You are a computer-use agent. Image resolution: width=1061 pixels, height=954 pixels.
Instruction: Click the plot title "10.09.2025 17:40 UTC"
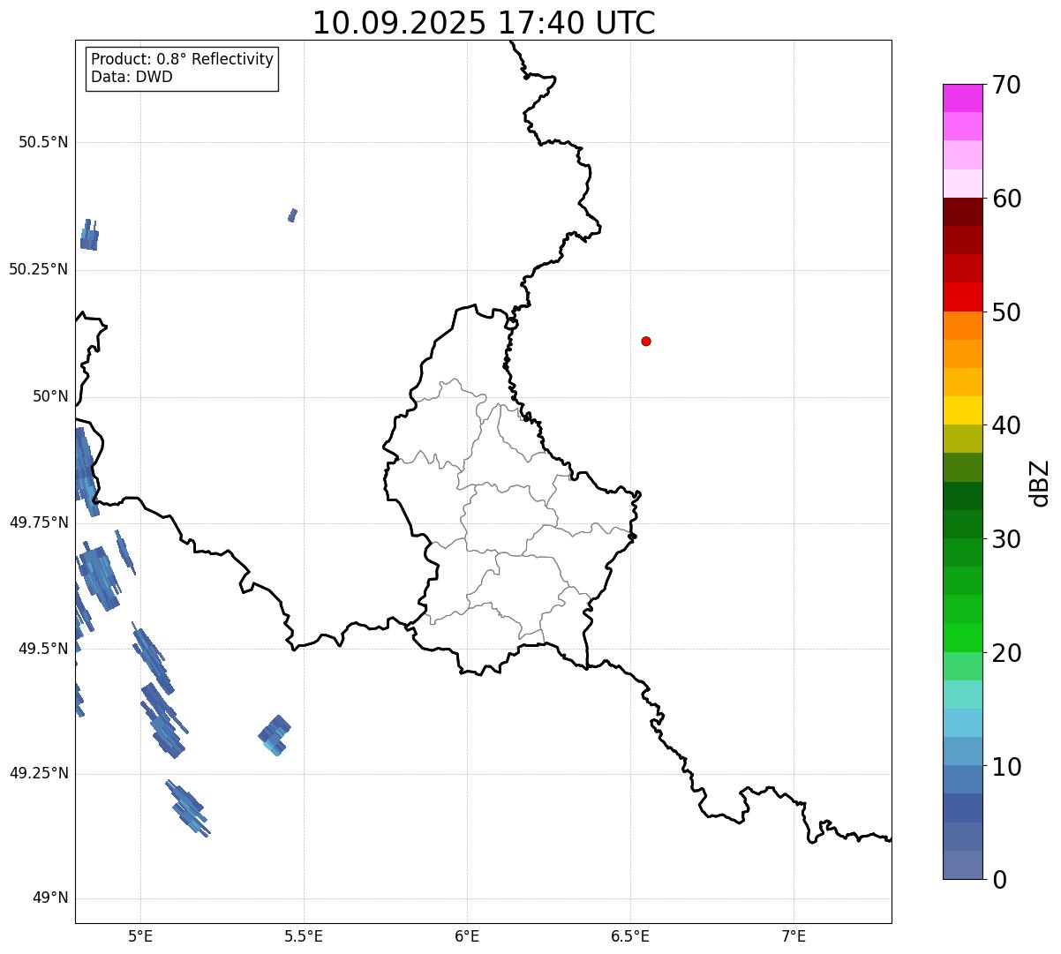[x=484, y=23]
